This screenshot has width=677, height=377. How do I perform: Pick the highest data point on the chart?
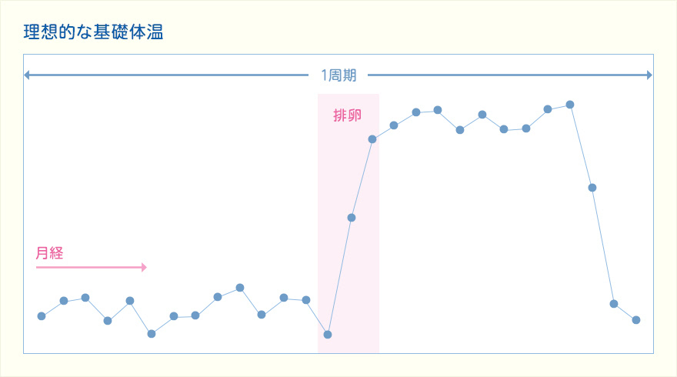[x=570, y=104]
